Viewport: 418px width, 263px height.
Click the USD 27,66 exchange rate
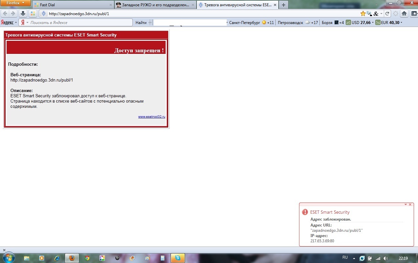(359, 23)
